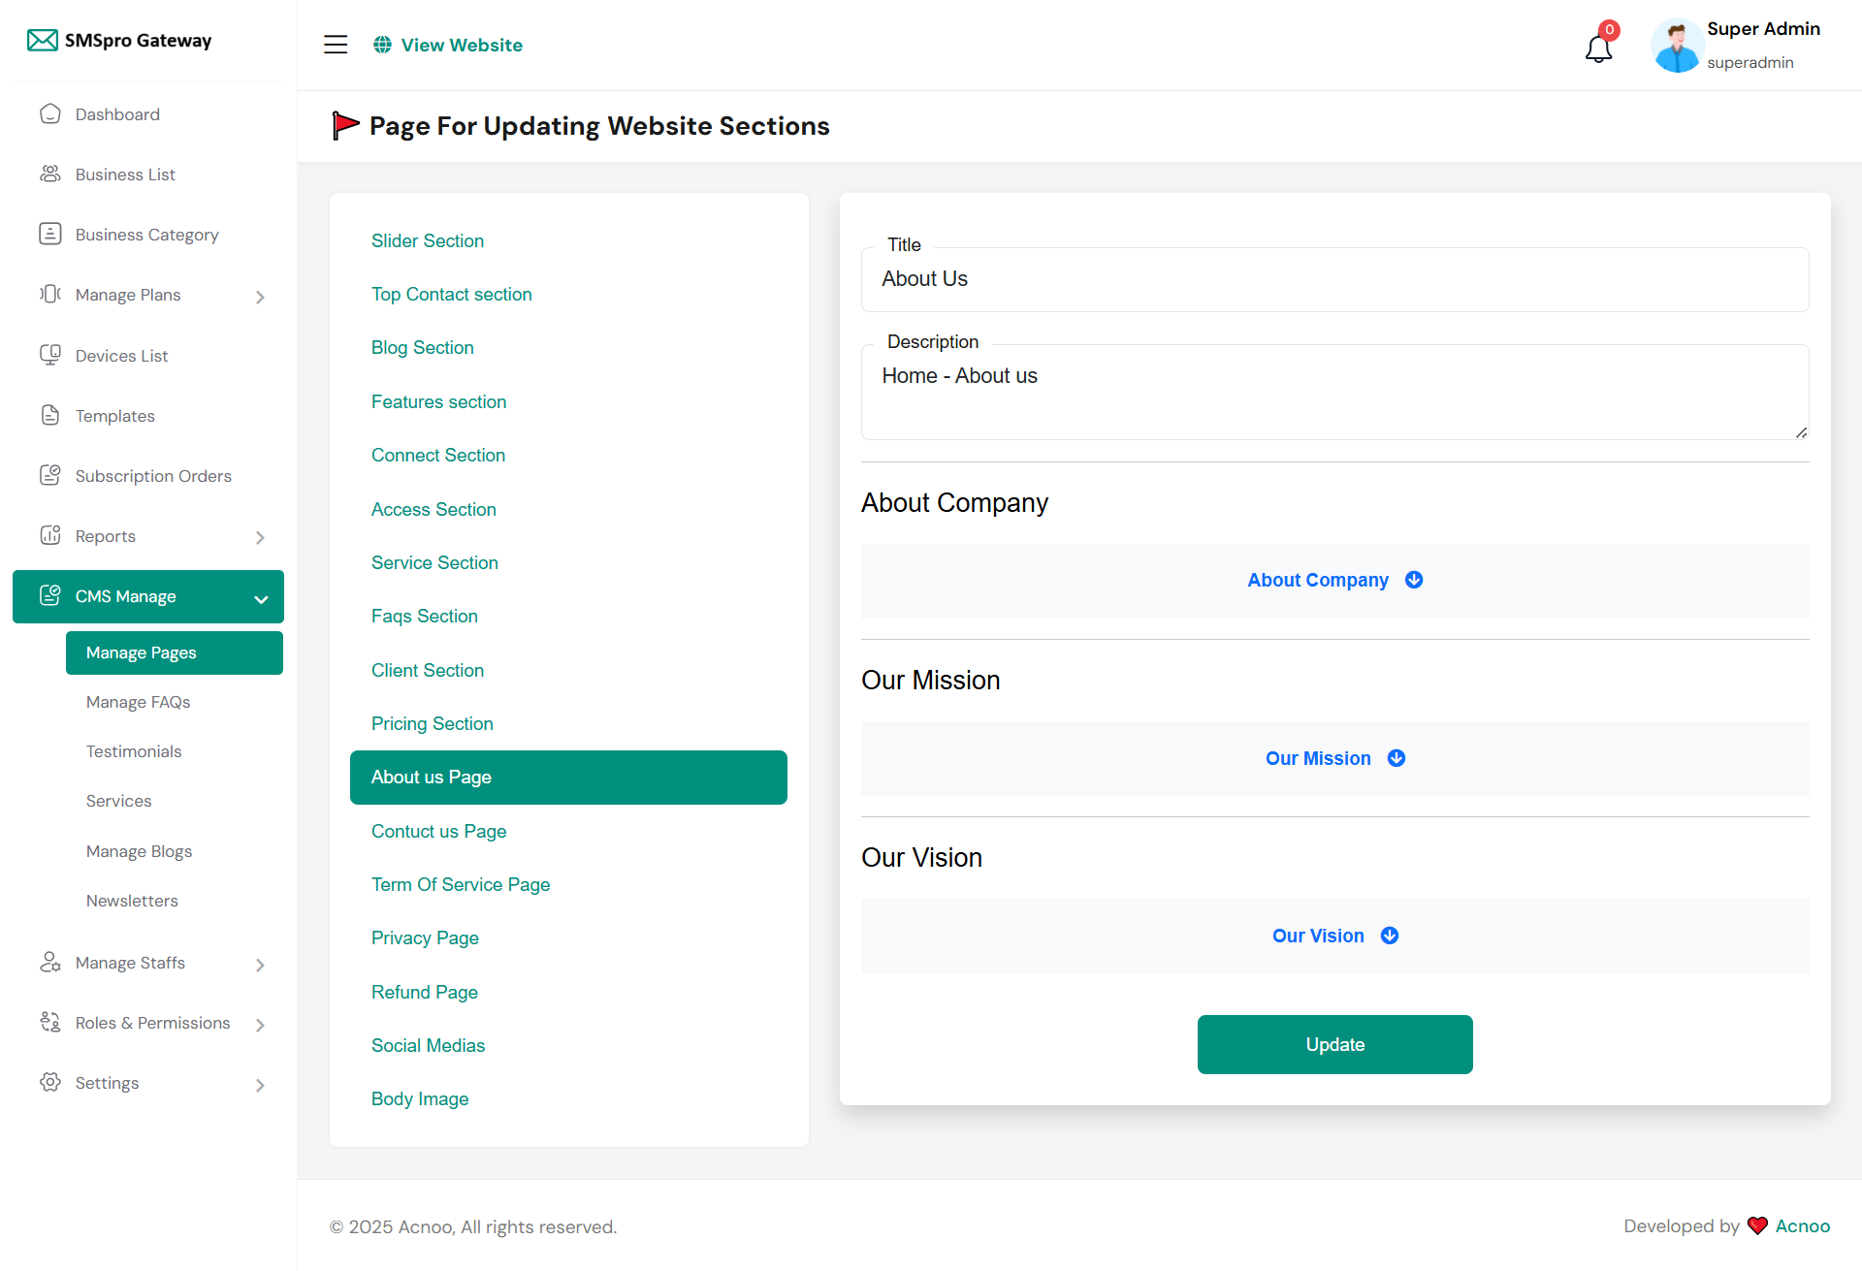
Task: Click the Devices List icon
Action: (50, 356)
